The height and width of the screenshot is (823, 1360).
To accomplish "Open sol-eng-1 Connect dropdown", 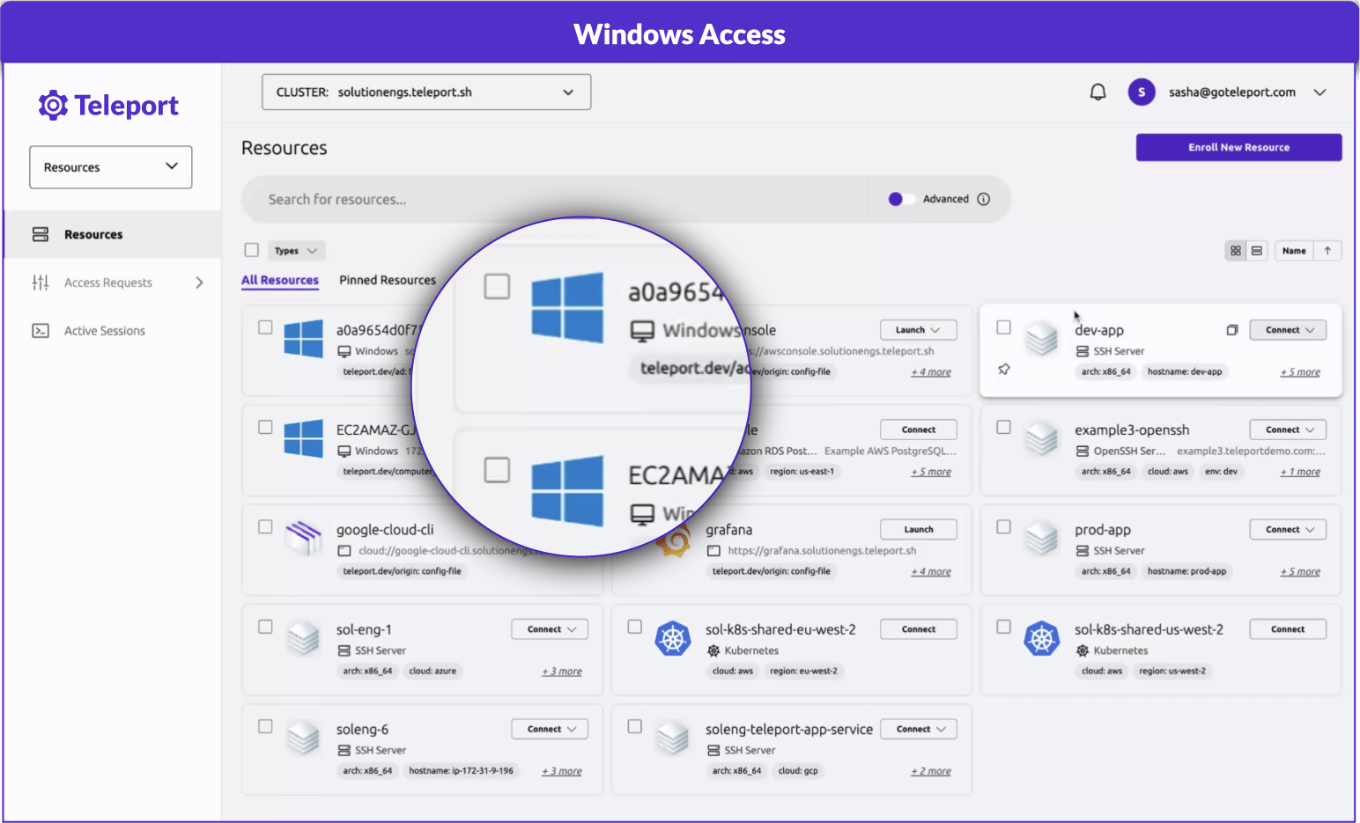I will pyautogui.click(x=551, y=629).
